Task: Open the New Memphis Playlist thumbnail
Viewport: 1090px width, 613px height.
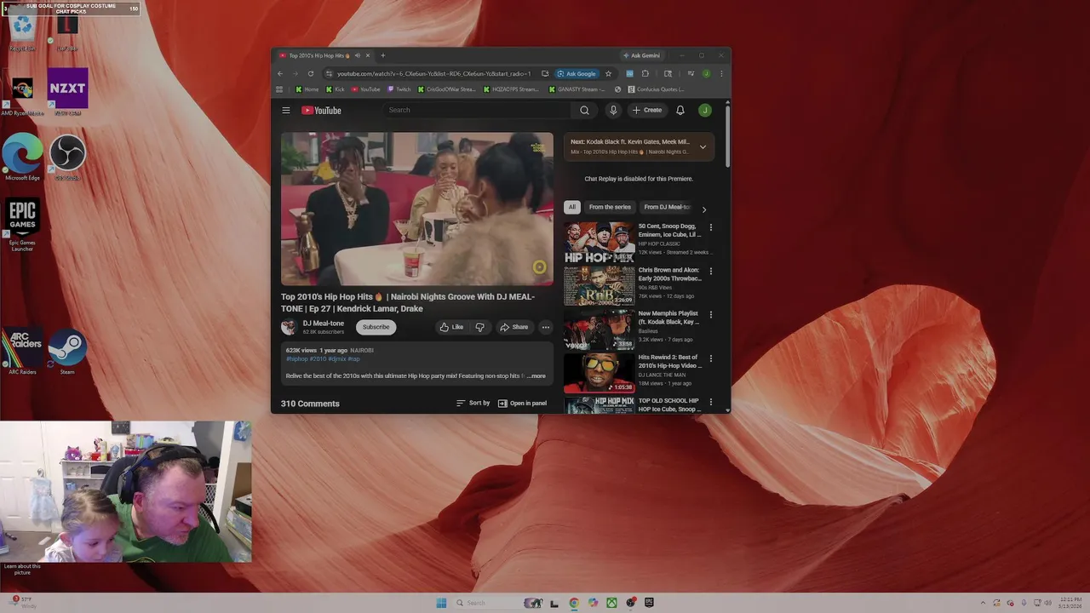Action: [x=599, y=329]
